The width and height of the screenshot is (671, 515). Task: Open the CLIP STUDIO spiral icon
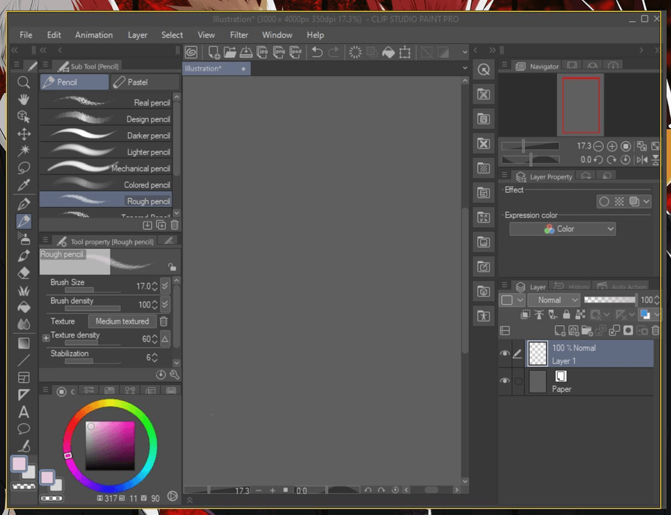pyautogui.click(x=192, y=52)
